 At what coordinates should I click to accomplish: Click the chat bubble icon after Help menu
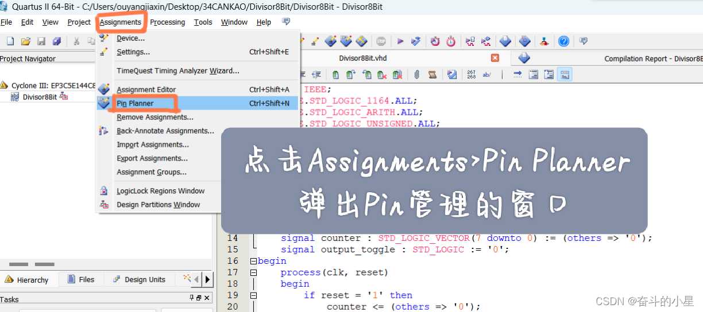[x=286, y=22]
